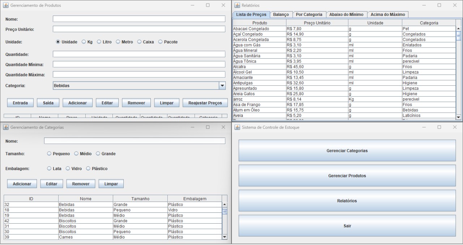Click the up arrow of Relatórios table scrollbar
The image size is (463, 245).
click(x=459, y=29)
